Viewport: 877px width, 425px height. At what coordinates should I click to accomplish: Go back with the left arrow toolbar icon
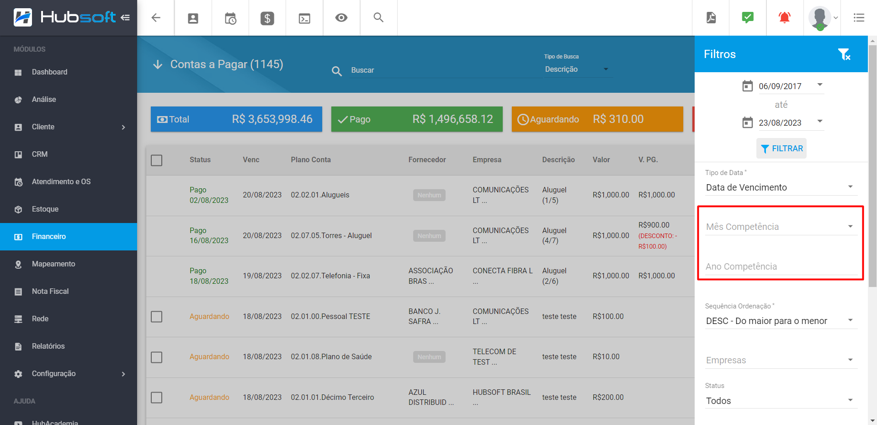click(x=156, y=18)
